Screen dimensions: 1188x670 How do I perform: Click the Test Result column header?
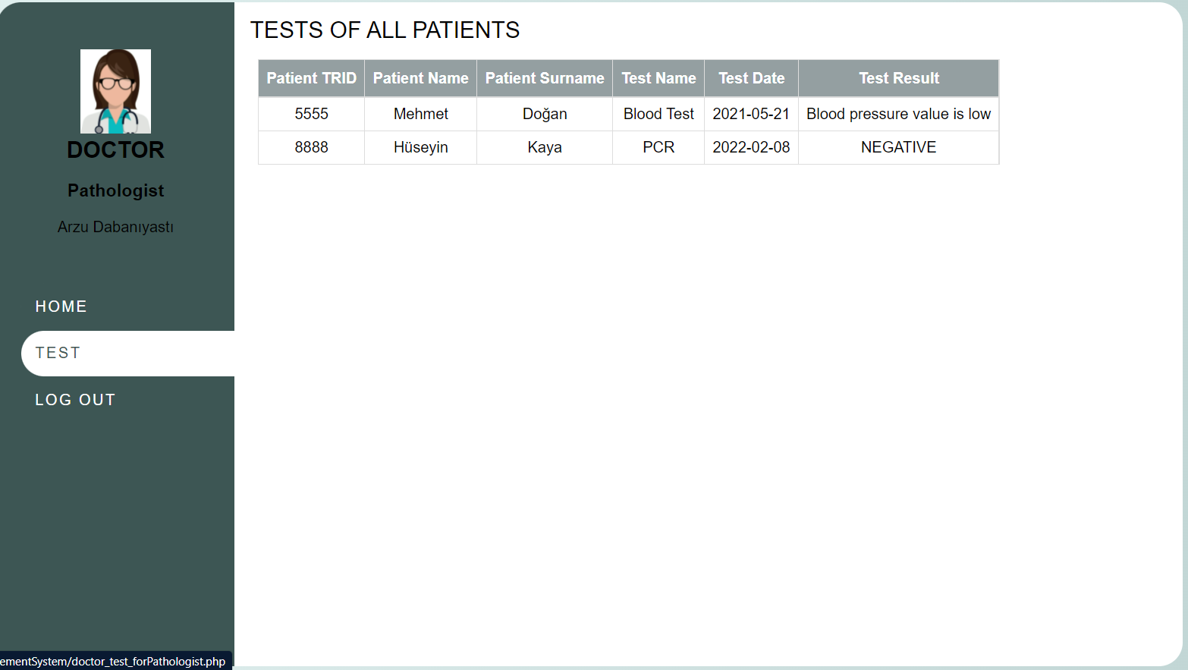click(x=898, y=78)
